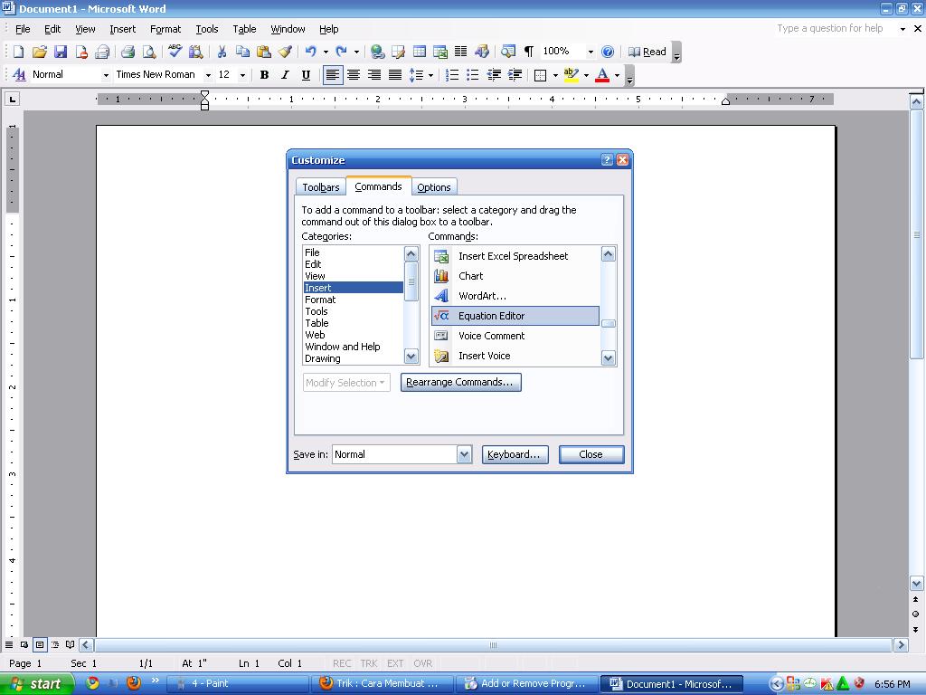Image resolution: width=926 pixels, height=695 pixels.
Task: Apply the red Font Color
Action: coord(601,75)
